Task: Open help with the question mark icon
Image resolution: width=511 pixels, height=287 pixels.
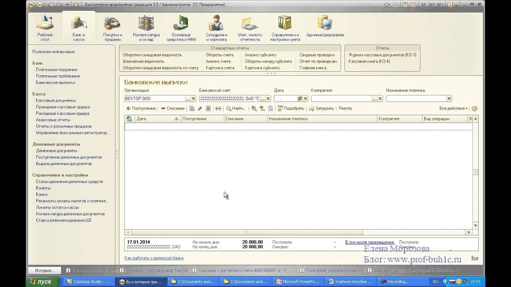Action: point(474,108)
